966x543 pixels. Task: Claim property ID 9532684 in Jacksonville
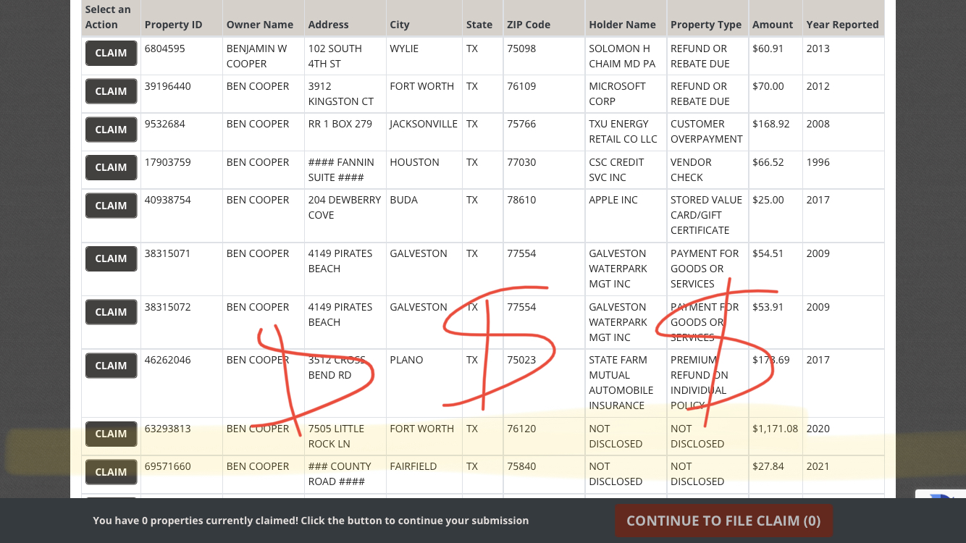(x=111, y=130)
